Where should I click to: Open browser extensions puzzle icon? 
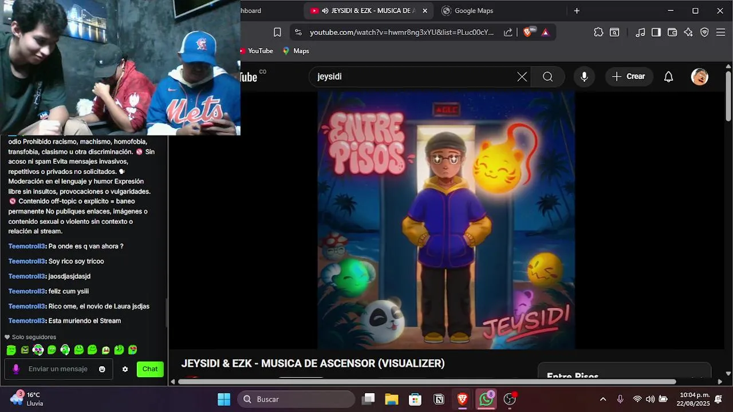point(598,33)
